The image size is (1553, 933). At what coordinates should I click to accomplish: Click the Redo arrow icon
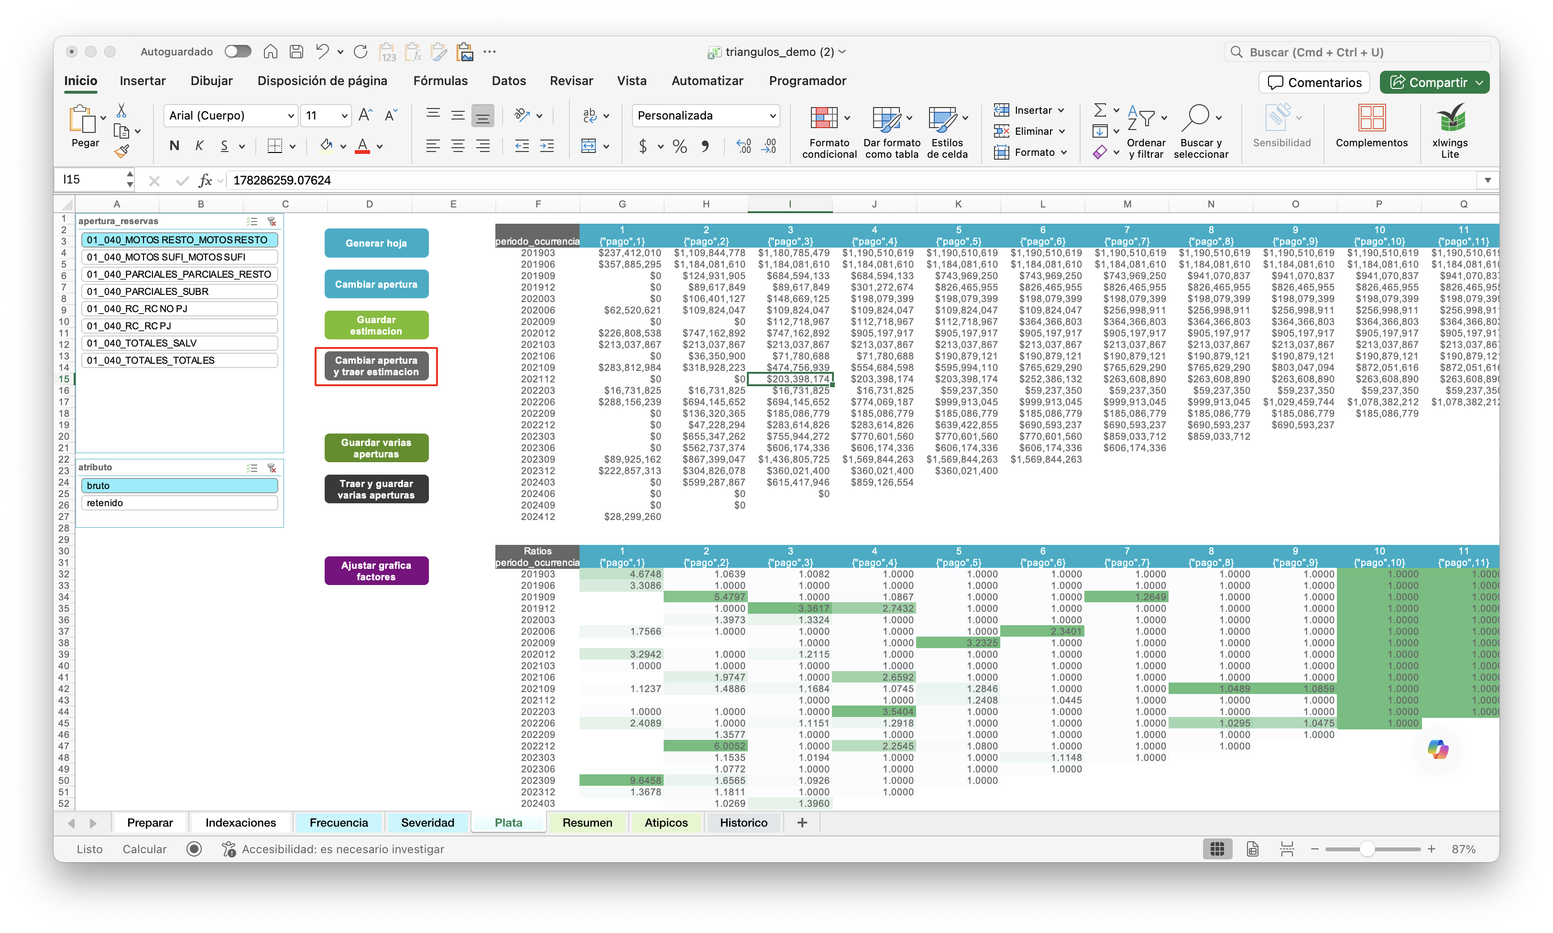[360, 52]
